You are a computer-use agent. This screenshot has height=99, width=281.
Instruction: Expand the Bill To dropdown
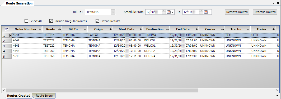coord(113,12)
